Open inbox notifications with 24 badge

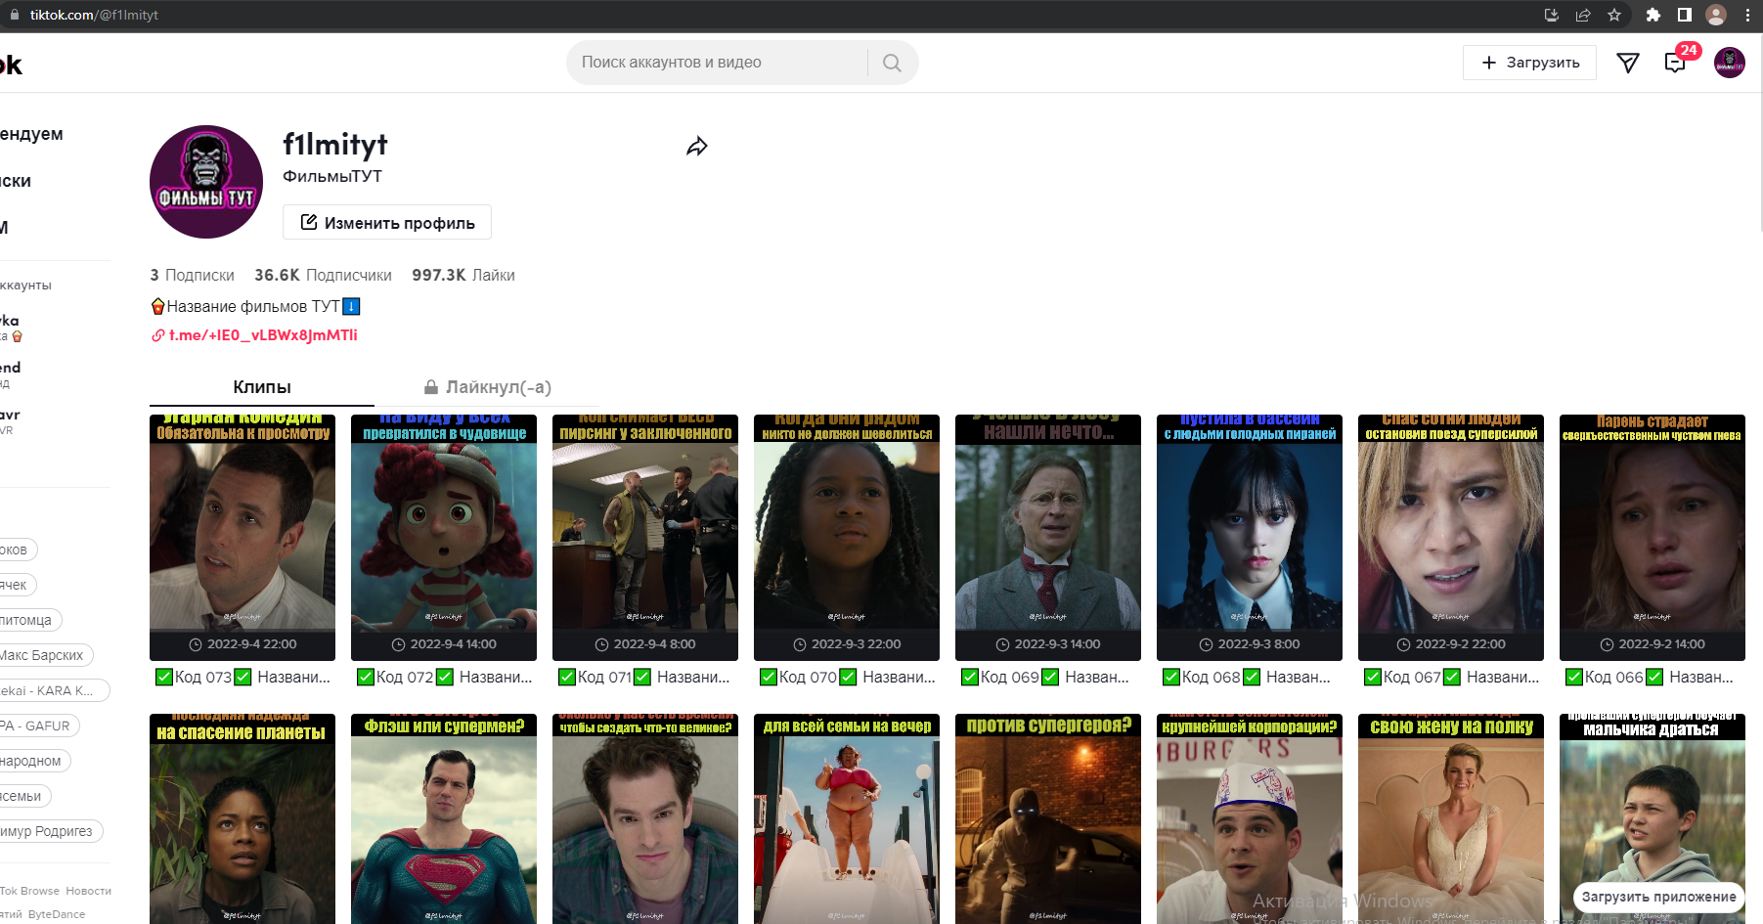[1675, 63]
